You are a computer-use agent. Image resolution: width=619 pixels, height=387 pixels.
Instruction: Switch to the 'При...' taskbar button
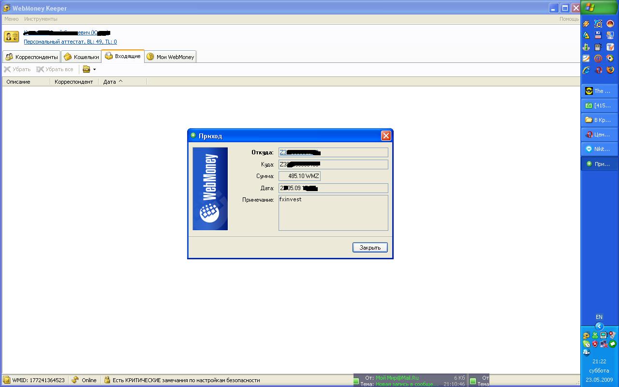(x=600, y=164)
